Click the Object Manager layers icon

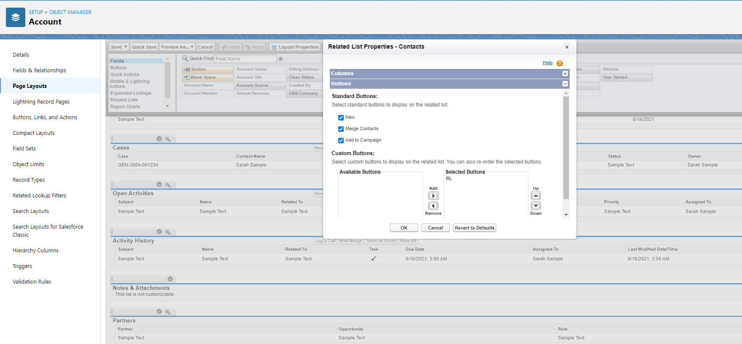click(16, 17)
